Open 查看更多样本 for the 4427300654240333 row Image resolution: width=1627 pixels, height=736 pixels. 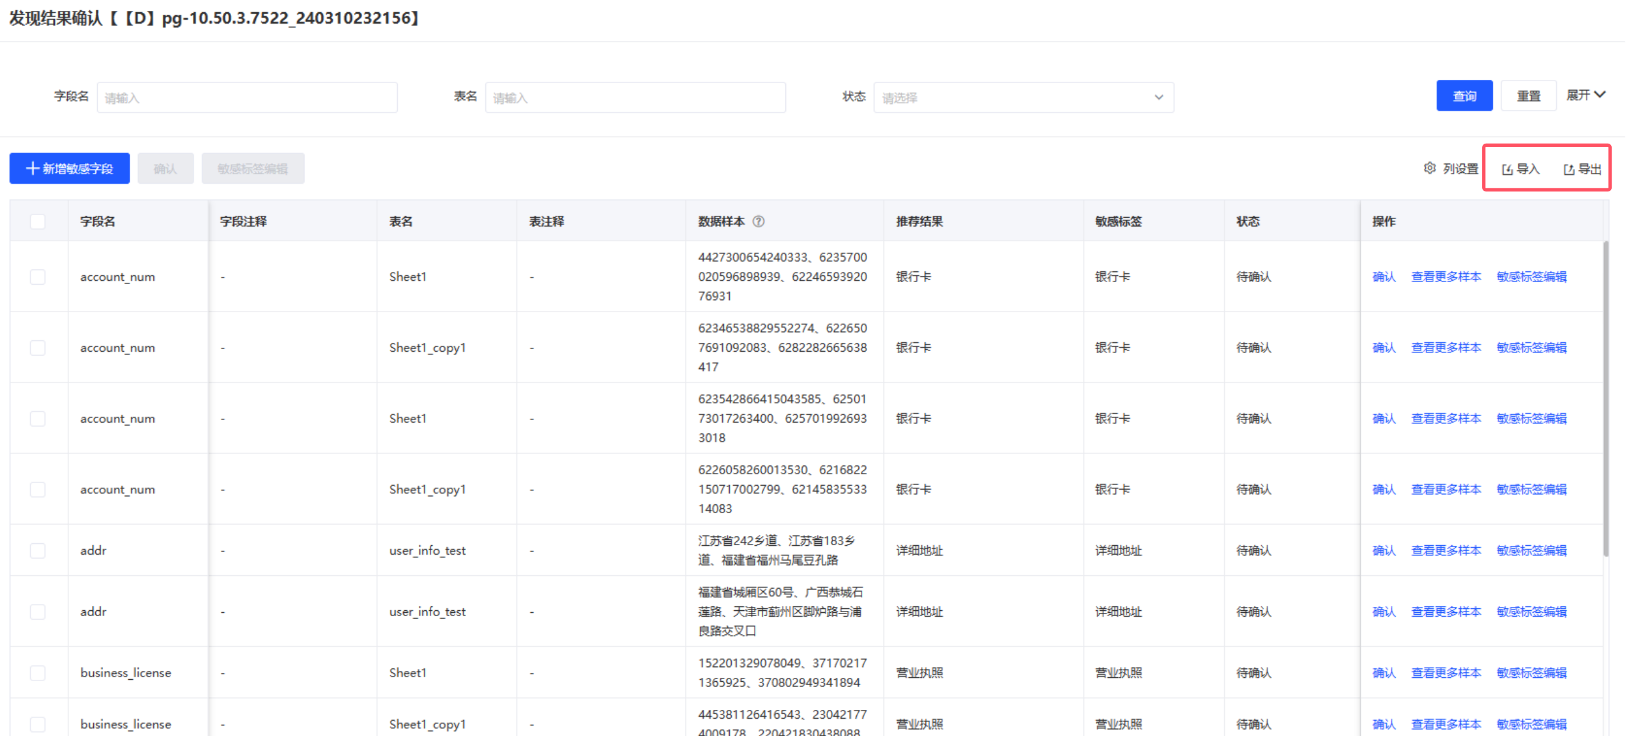point(1446,277)
